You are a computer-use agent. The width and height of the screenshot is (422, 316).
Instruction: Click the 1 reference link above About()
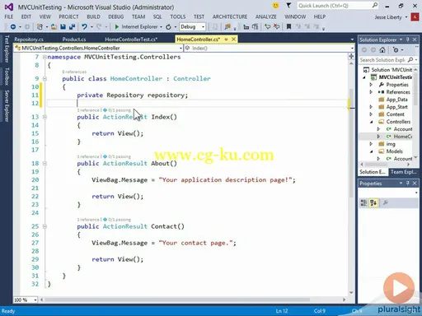point(88,156)
